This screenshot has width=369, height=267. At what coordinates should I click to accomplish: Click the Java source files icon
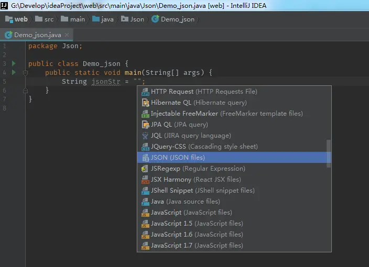[145, 202]
